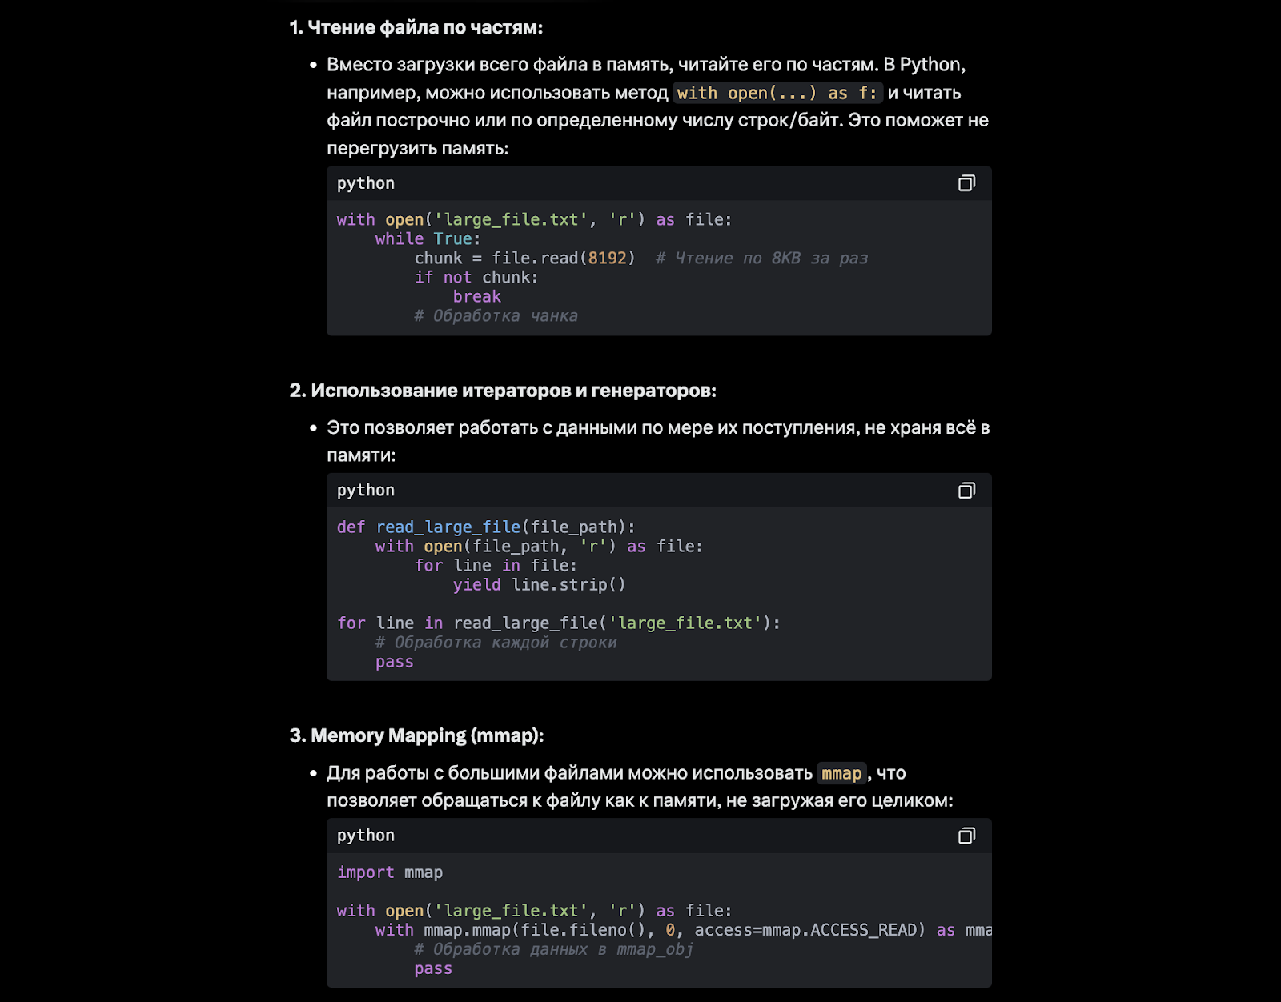Click the inline "mmap" code snippet in the text

841,774
